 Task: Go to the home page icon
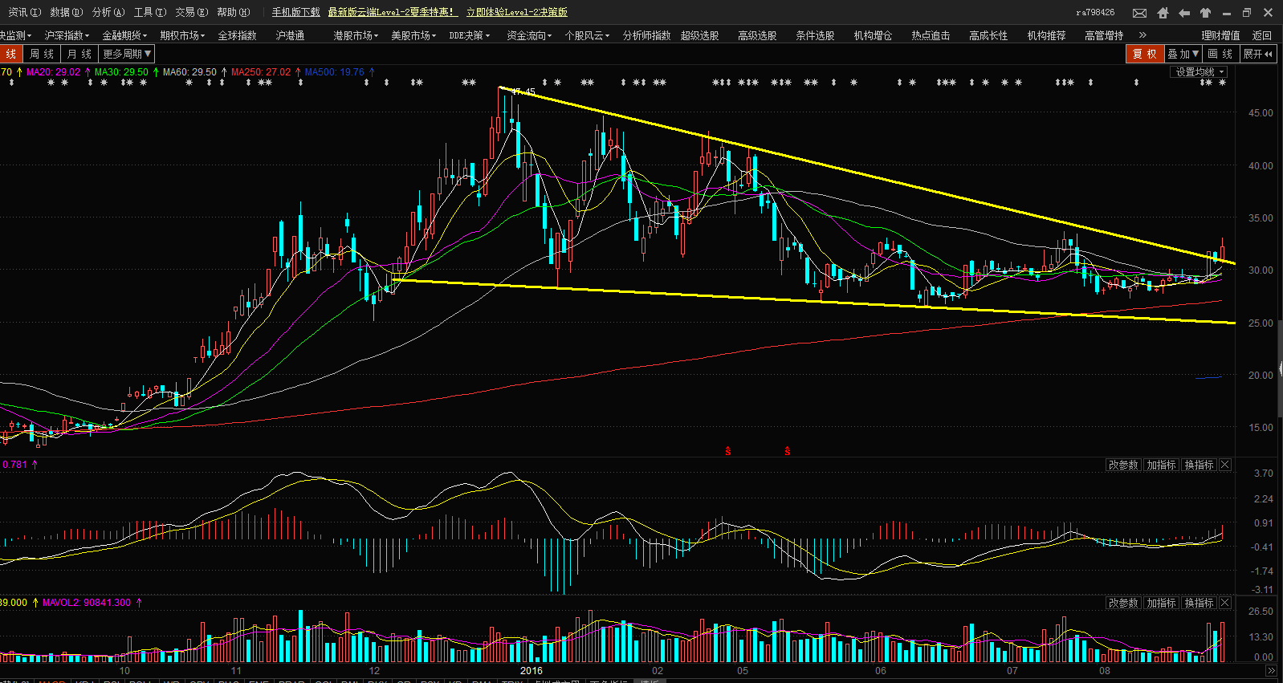[1163, 13]
